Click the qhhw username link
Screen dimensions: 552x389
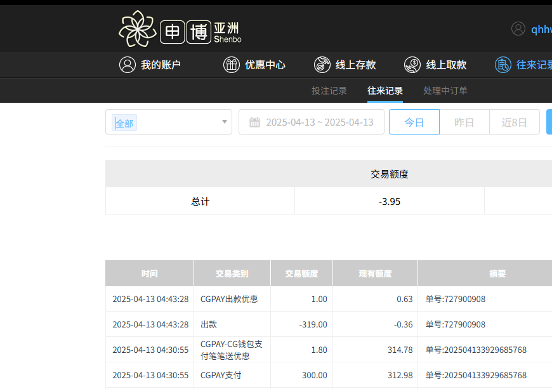pos(540,29)
